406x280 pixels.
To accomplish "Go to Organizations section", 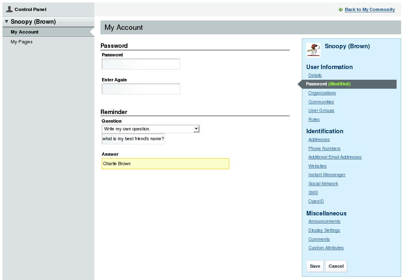I will pyautogui.click(x=322, y=93).
